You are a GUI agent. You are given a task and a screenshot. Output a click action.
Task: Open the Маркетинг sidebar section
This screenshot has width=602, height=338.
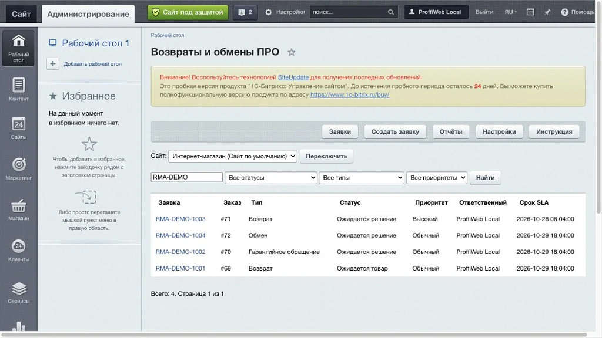(18, 168)
